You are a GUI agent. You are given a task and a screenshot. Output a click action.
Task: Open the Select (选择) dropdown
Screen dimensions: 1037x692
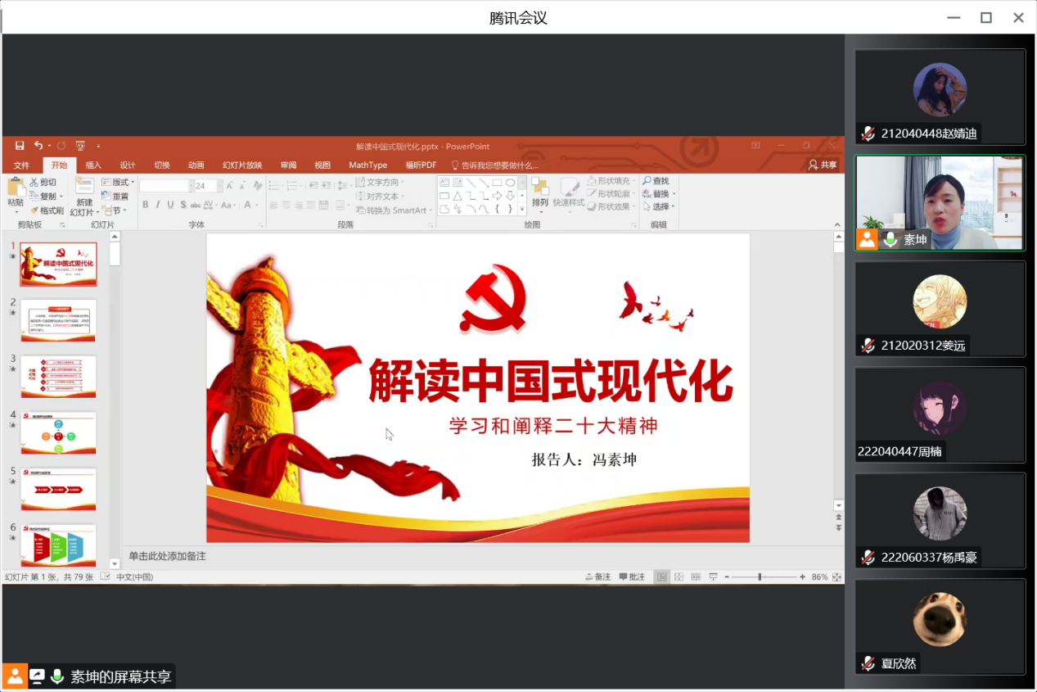[660, 207]
